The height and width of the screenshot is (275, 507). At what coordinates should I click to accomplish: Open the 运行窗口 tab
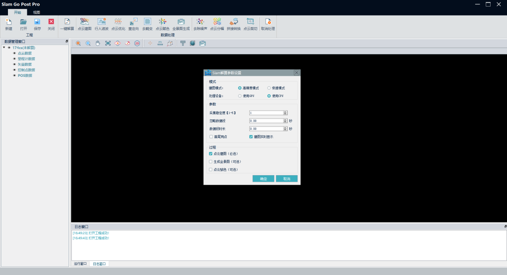click(80, 263)
